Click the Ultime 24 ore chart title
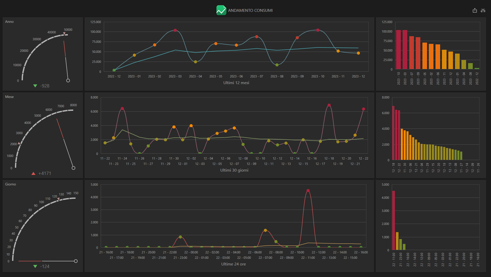 pos(234,264)
